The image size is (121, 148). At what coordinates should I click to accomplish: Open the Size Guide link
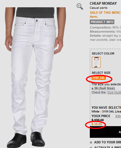tap(114, 92)
